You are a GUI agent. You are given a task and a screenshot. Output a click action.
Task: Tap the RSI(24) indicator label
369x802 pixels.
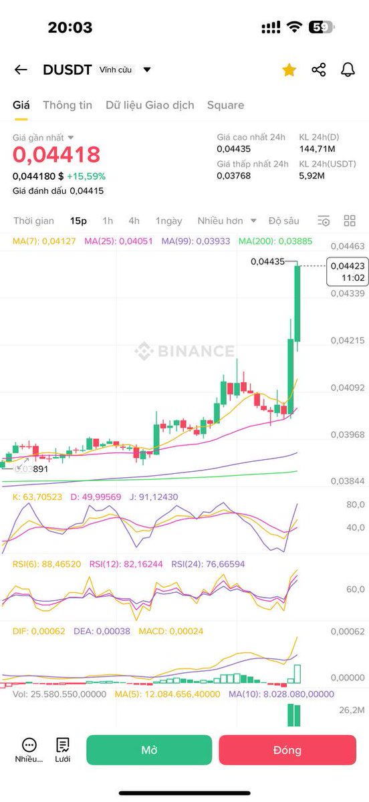(208, 564)
